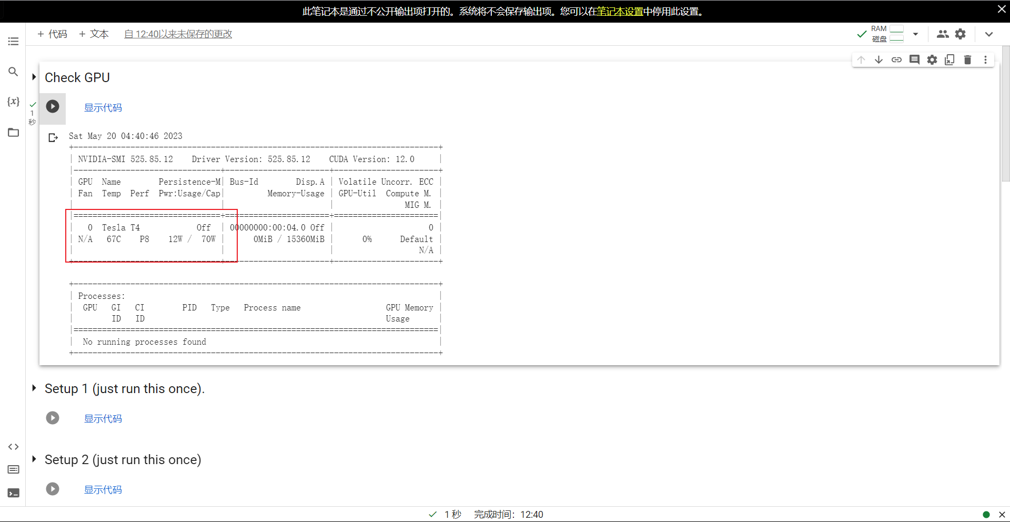Image resolution: width=1010 pixels, height=522 pixels.
Task: Move cell down with arrow icon
Action: coord(878,60)
